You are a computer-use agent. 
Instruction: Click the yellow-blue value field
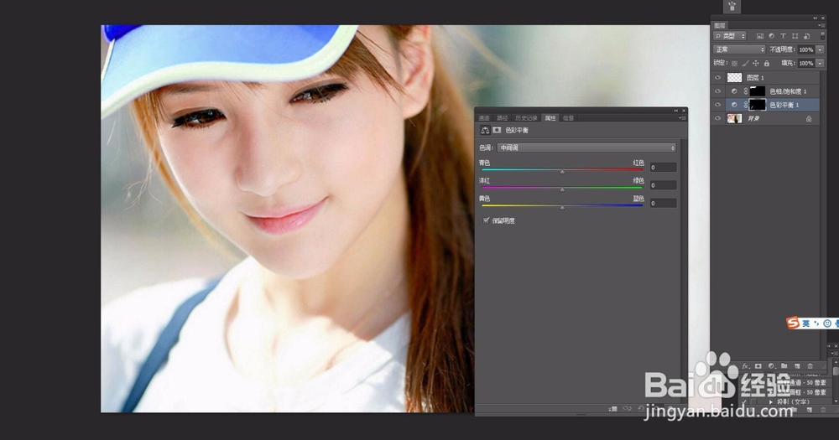(x=663, y=203)
